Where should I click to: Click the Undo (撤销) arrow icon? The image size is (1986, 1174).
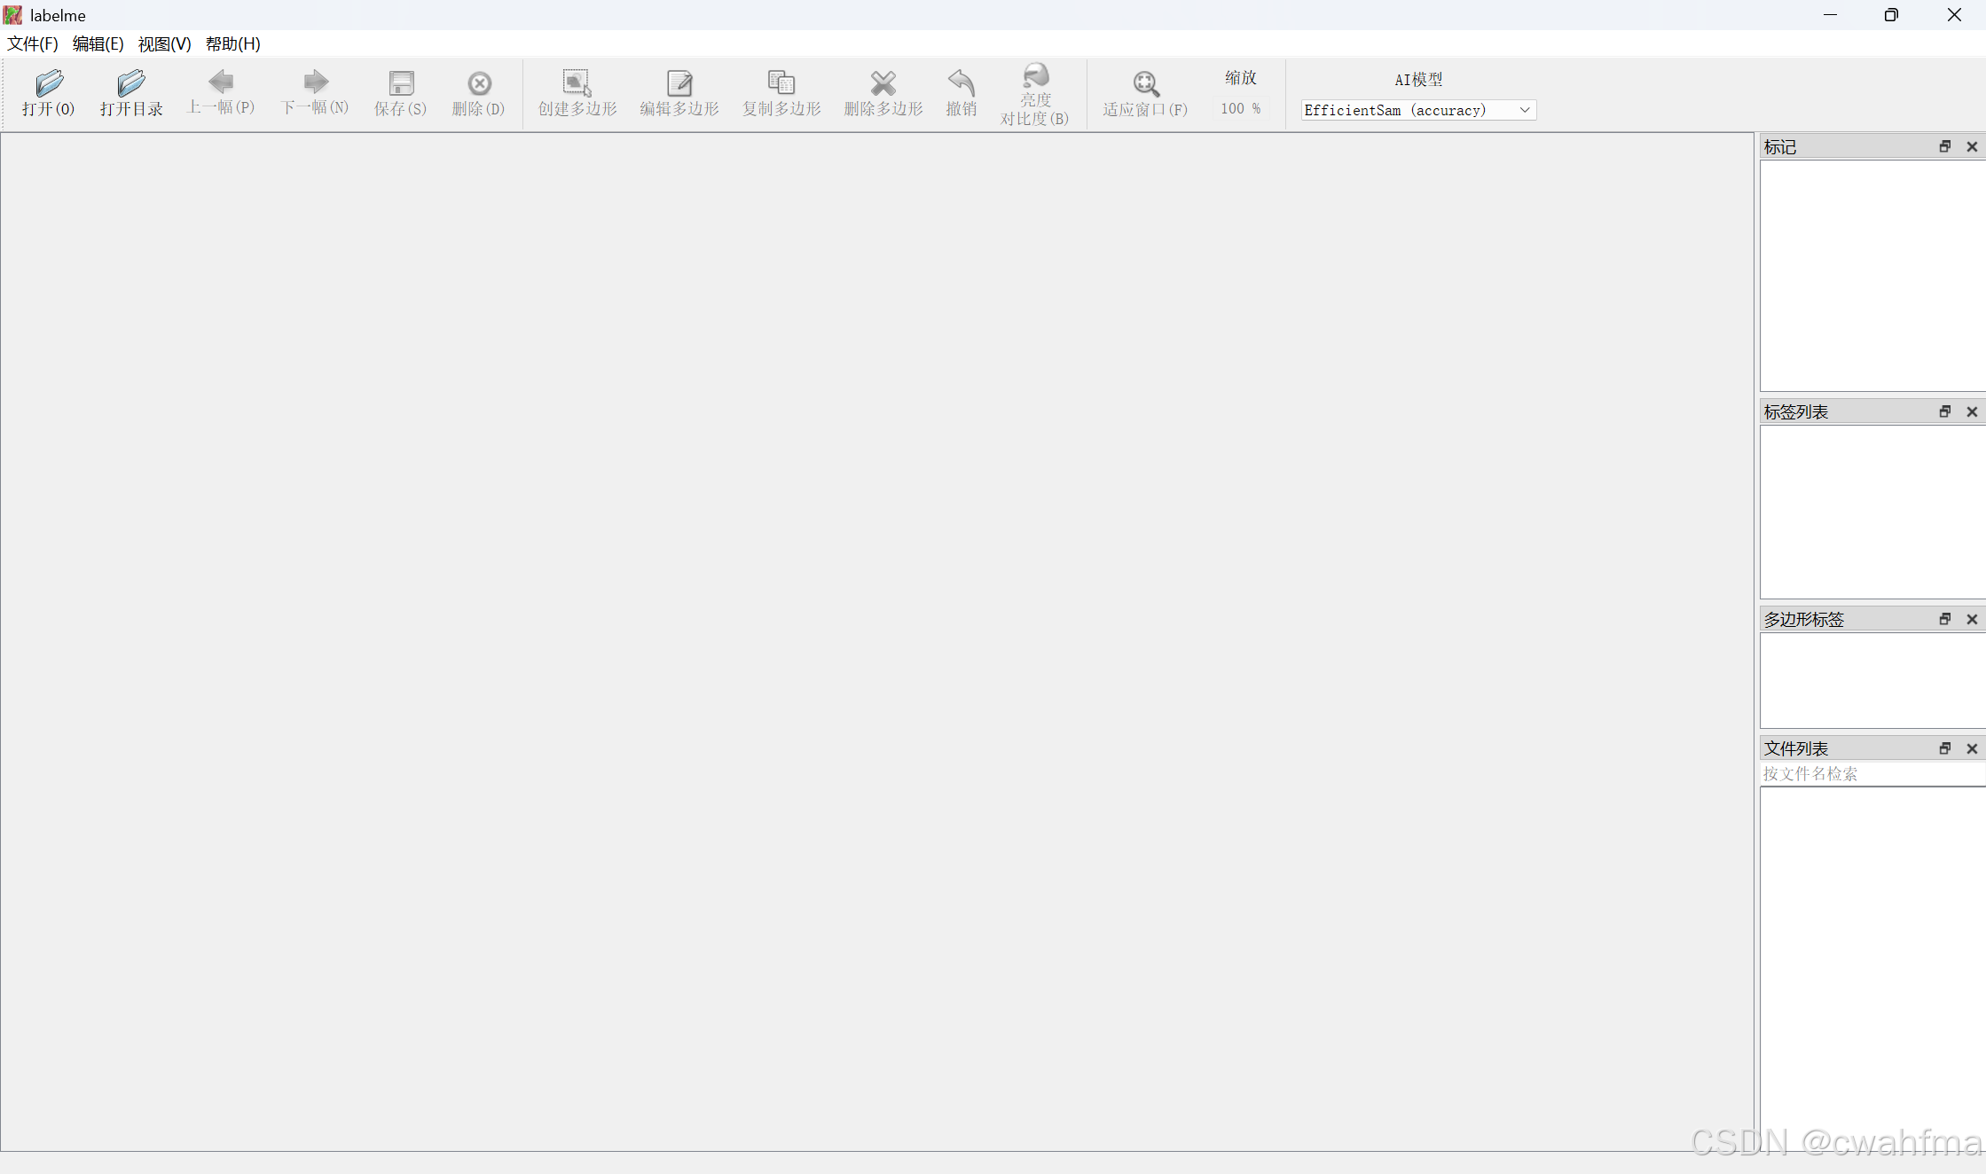coord(962,84)
